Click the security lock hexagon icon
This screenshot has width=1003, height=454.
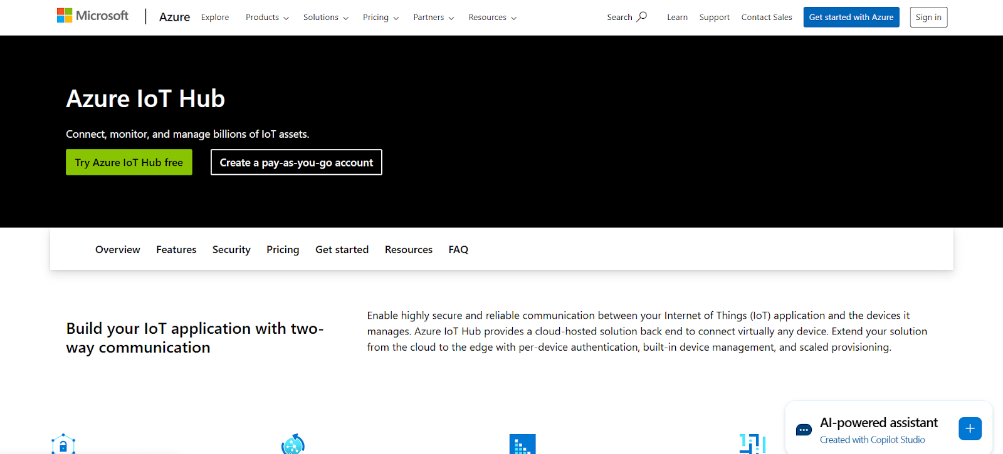pyautogui.click(x=63, y=444)
